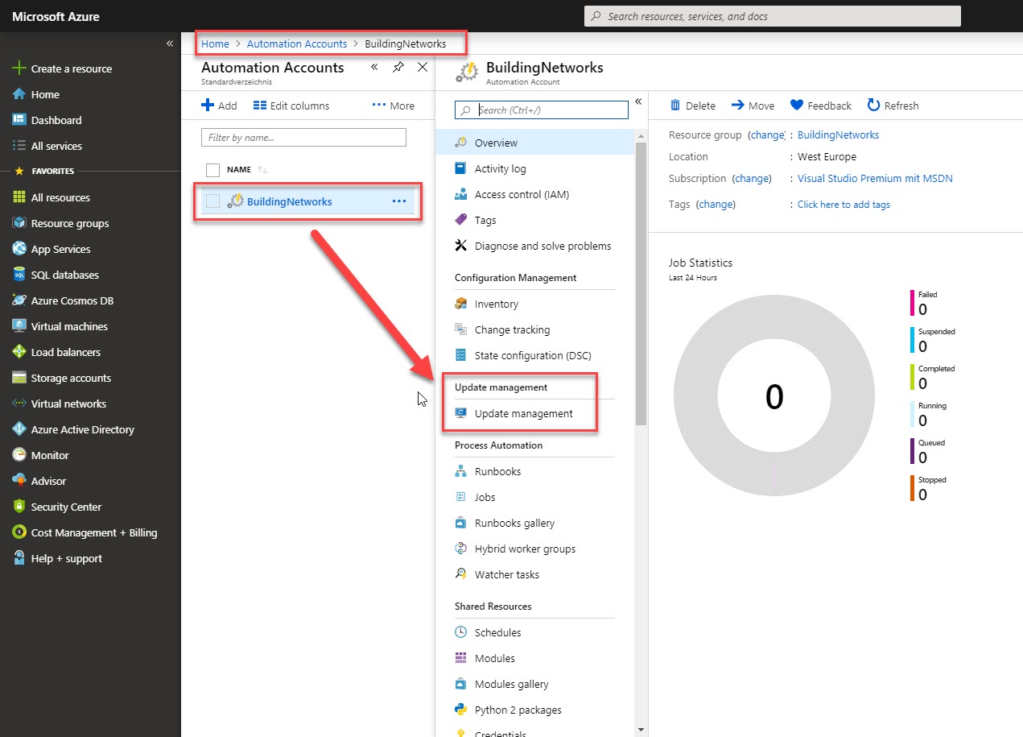Collapse the left navigation sidebar
Screen dimensions: 1023x737
tap(170, 43)
